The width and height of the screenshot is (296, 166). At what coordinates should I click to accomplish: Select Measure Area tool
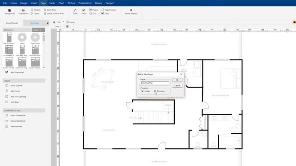click(14, 126)
